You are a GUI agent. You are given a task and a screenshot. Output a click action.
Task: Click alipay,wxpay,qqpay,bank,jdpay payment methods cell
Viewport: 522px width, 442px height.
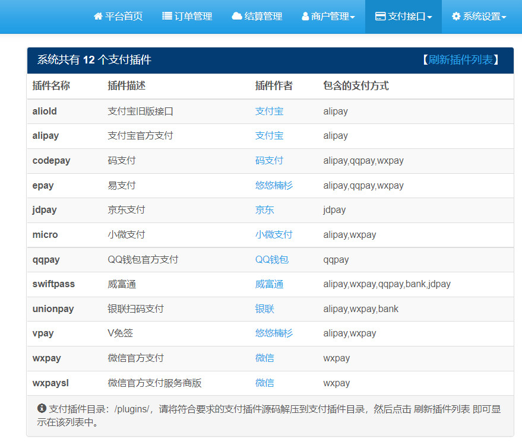[x=387, y=284]
